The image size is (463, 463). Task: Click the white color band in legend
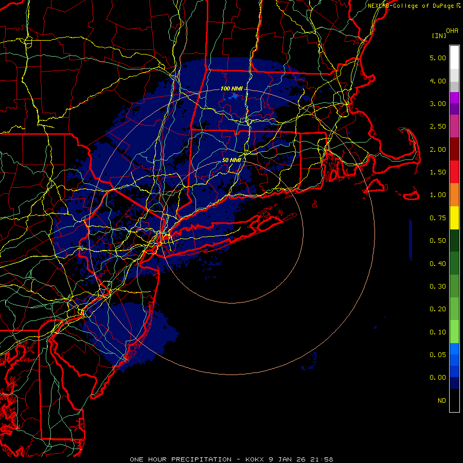click(x=454, y=58)
